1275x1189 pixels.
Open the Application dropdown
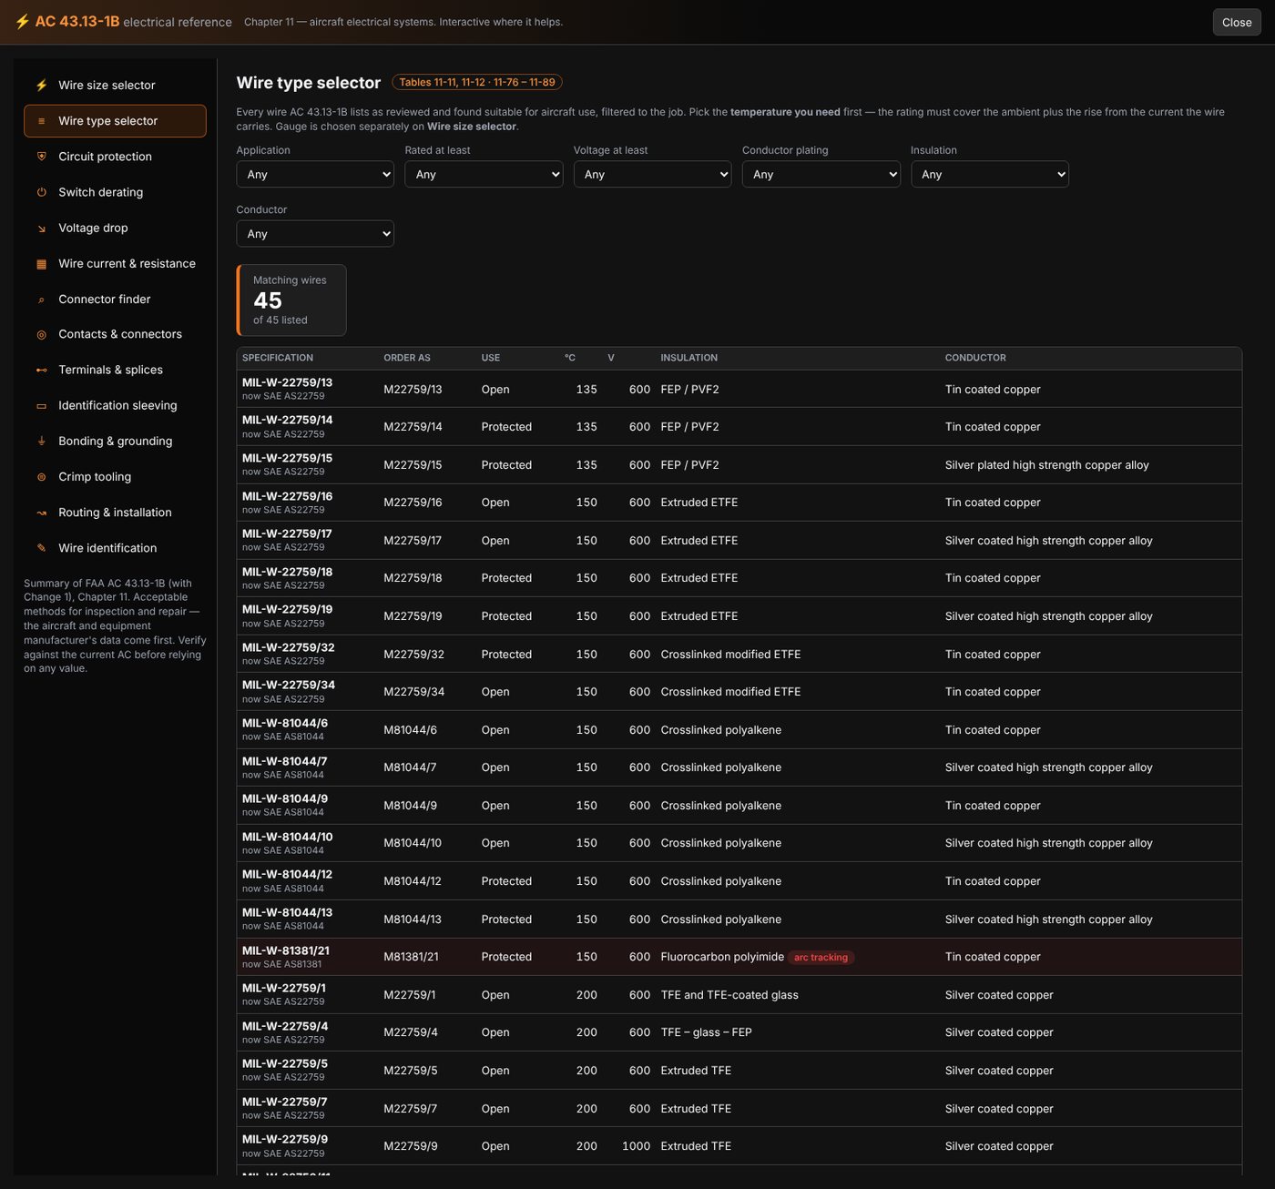point(315,175)
